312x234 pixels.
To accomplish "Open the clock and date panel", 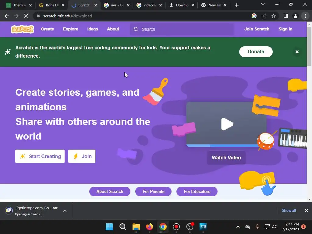I will (x=290, y=227).
